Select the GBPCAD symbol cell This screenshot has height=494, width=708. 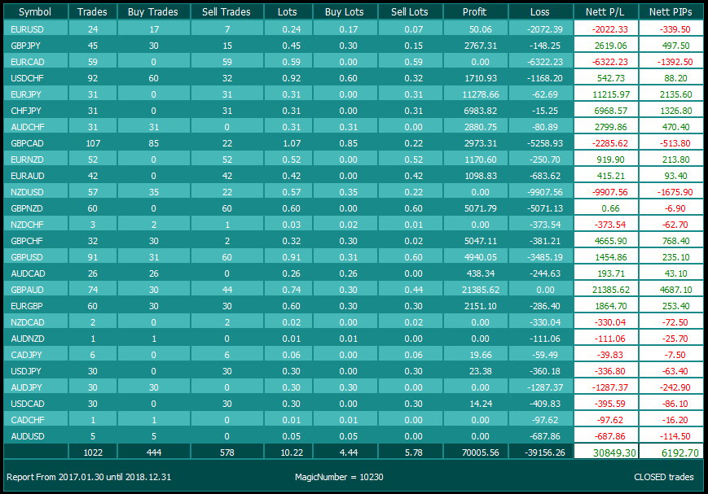tap(36, 143)
